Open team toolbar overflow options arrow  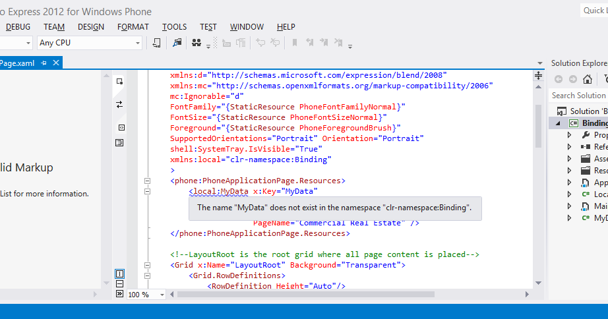coord(208,47)
